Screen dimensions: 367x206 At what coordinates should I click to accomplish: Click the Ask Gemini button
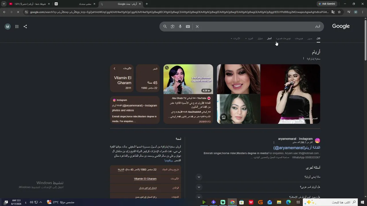click(x=327, y=4)
